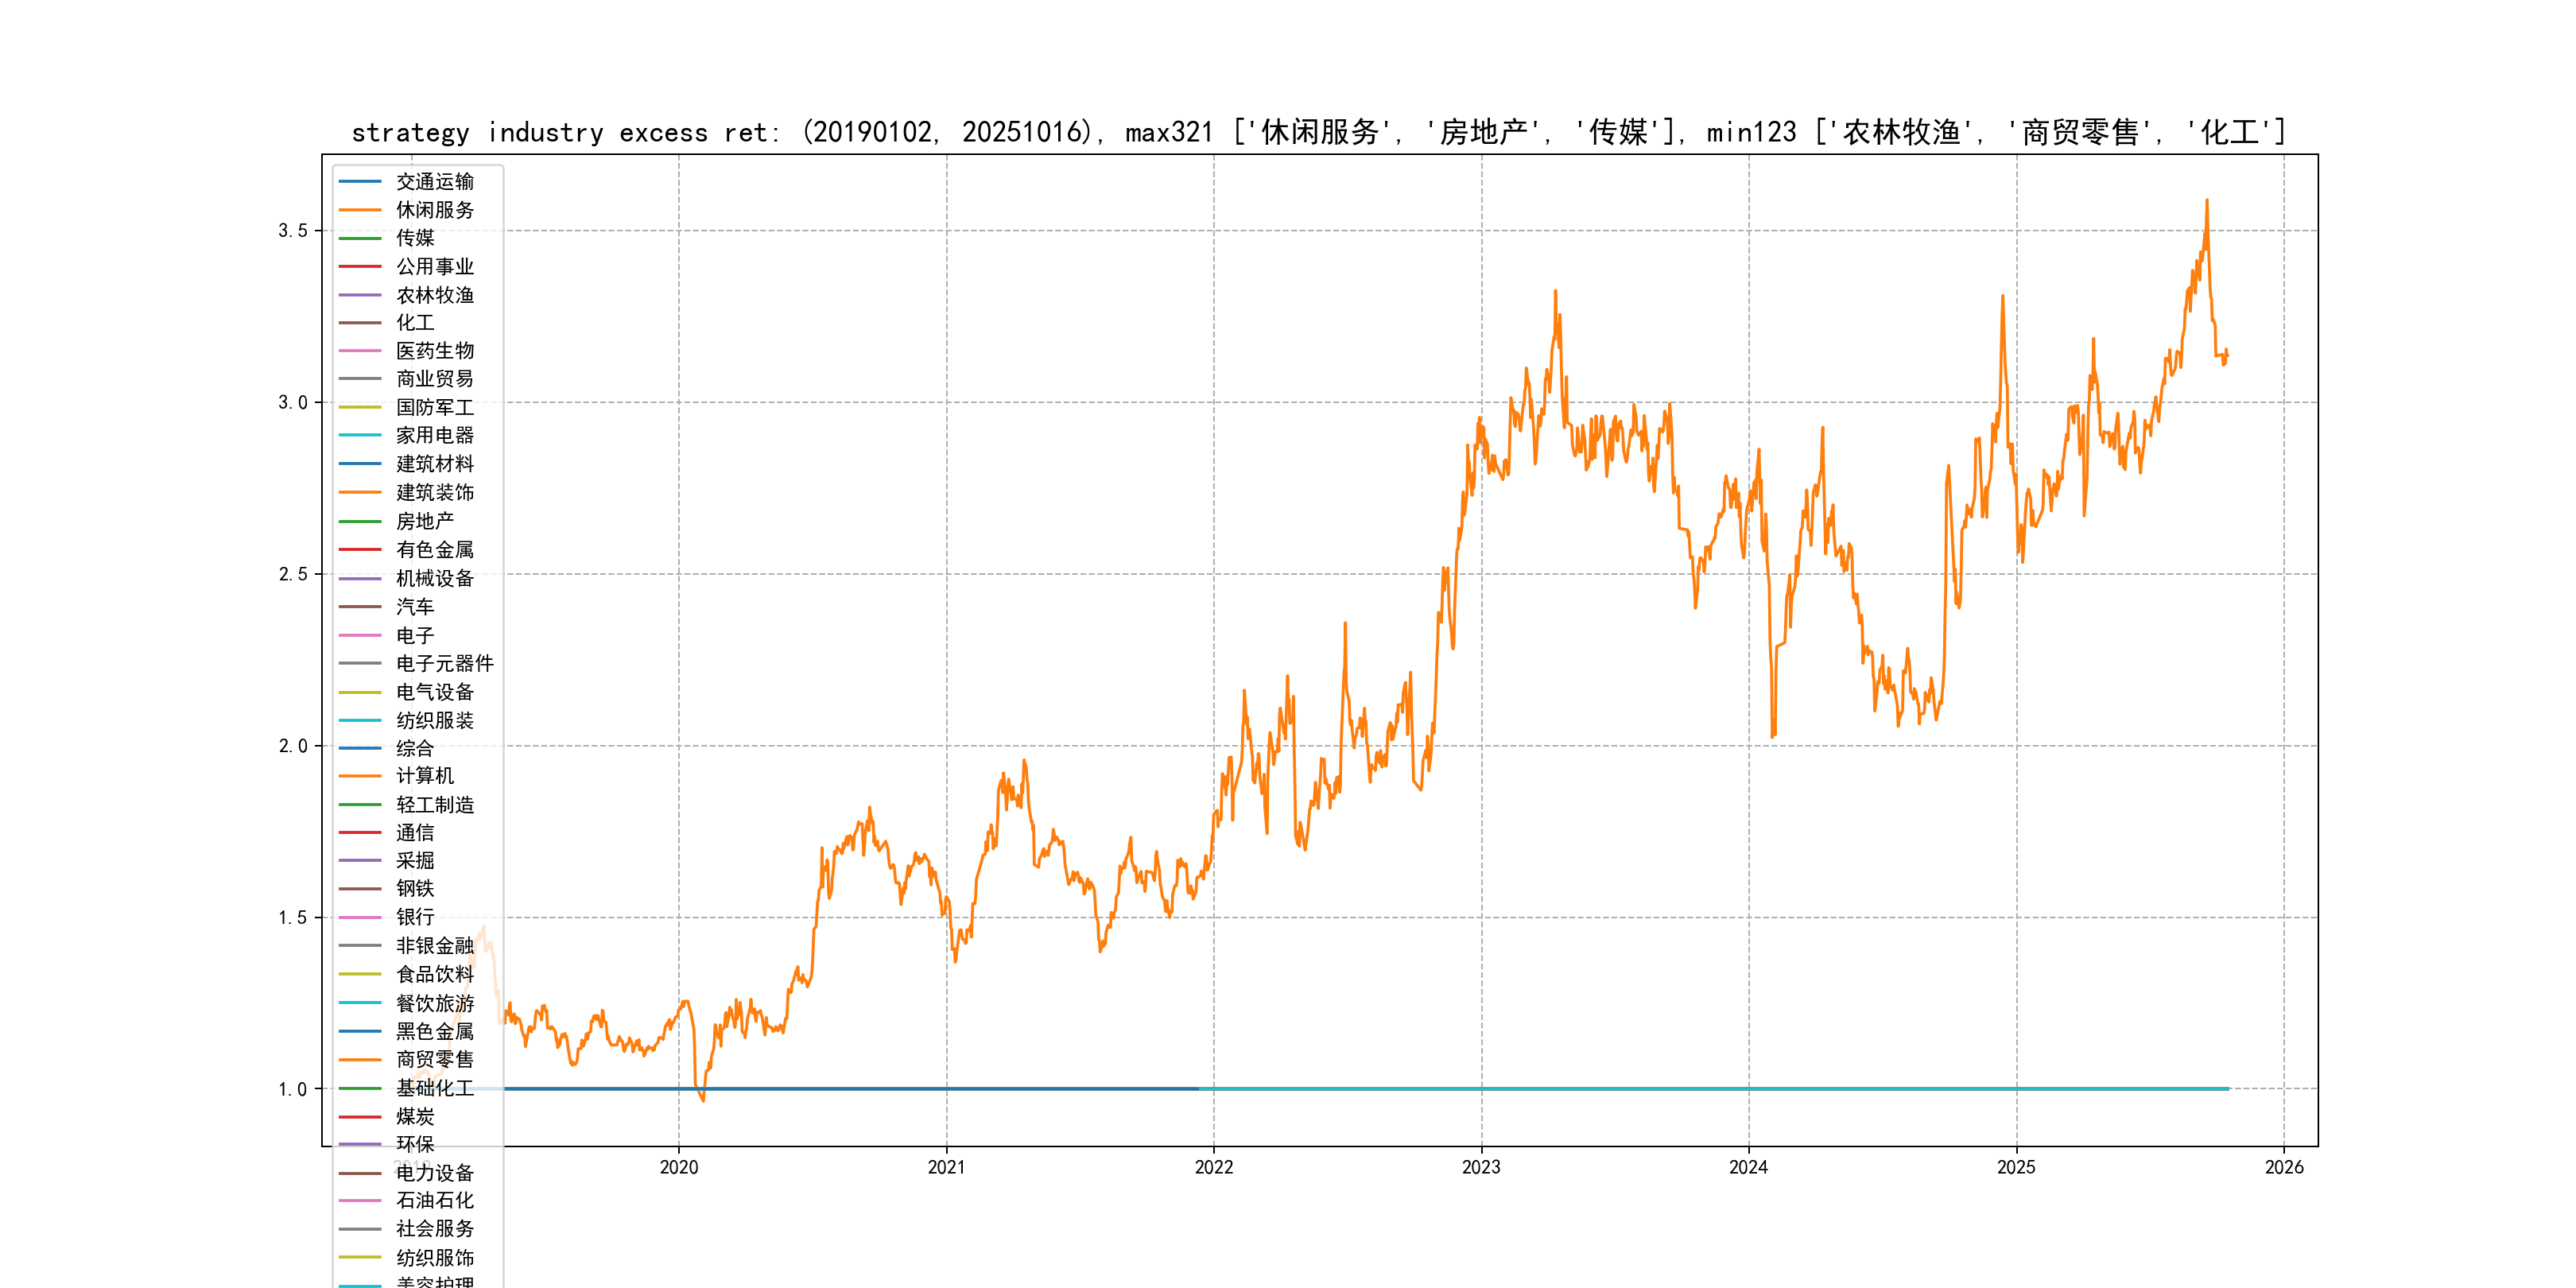The height and width of the screenshot is (1288, 2576).
Task: Select the 计算机 legend entry
Action: pos(424,776)
